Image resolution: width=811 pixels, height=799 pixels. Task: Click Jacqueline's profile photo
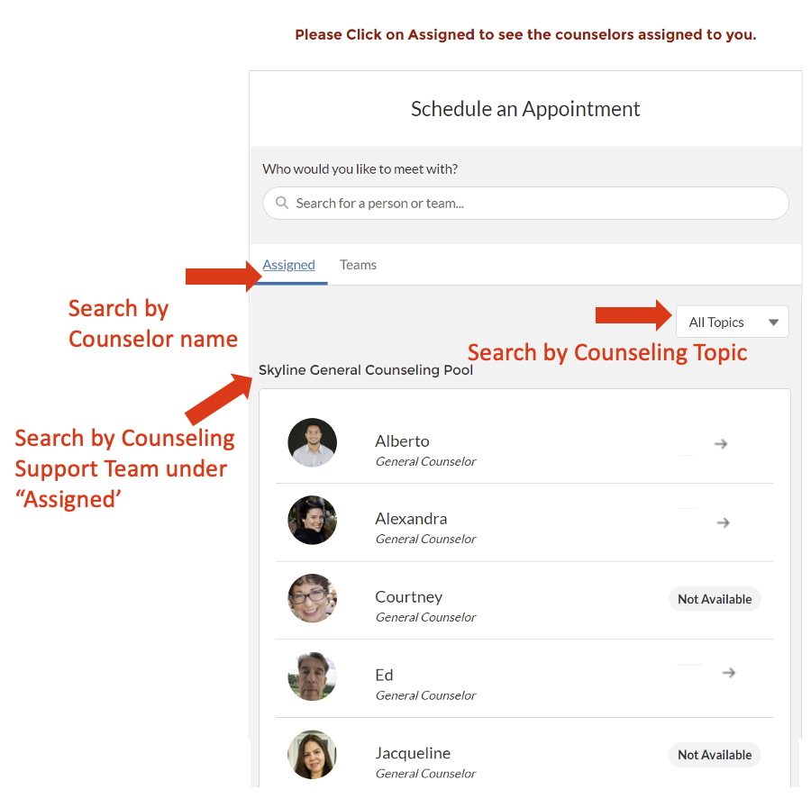[x=312, y=755]
